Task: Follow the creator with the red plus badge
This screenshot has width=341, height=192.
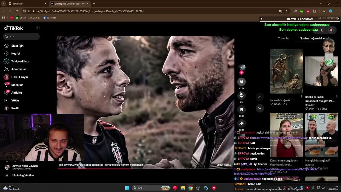Action: (x=241, y=73)
